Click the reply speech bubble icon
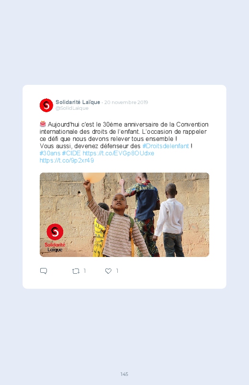Viewport: 249px width, 385px height. pos(44,271)
